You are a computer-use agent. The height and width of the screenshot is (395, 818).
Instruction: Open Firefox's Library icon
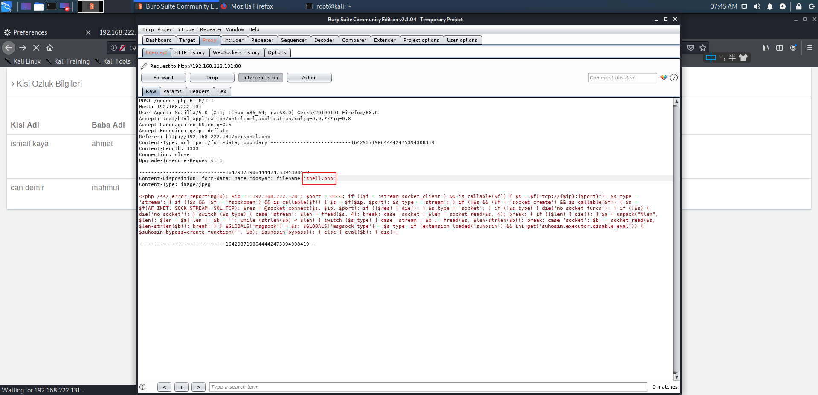point(766,48)
